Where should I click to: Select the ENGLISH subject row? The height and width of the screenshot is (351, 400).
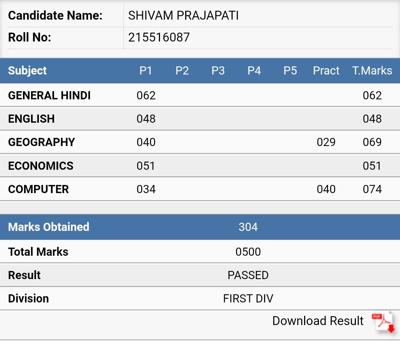(x=200, y=119)
